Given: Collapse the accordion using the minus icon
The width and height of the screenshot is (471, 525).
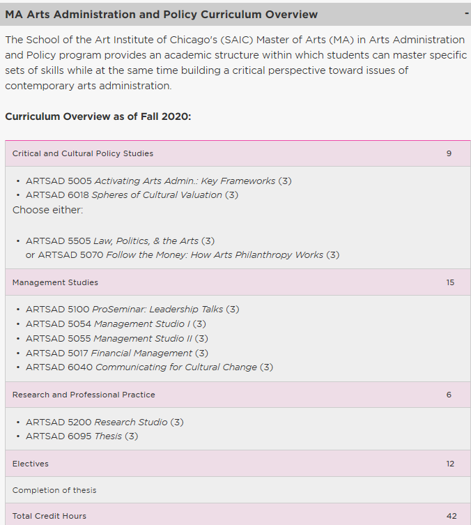Looking at the screenshot, I should [466, 14].
